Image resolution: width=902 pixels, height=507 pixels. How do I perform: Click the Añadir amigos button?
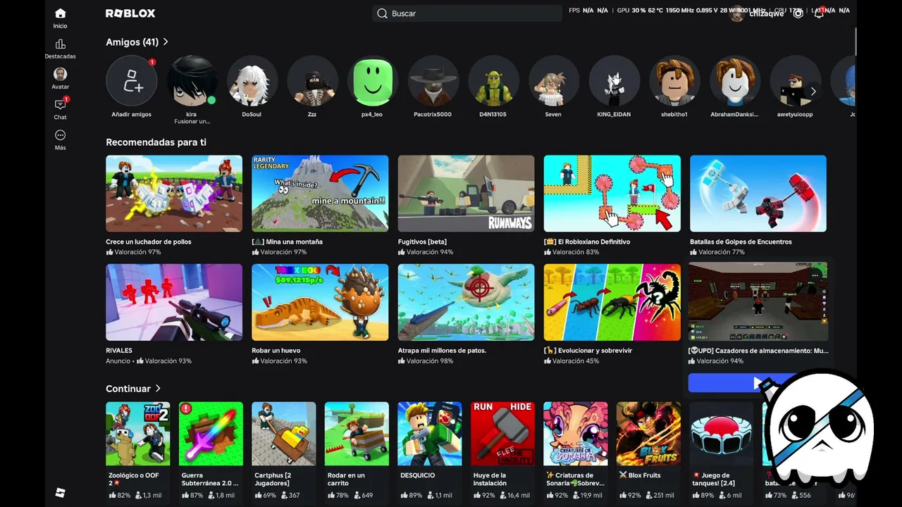point(132,87)
